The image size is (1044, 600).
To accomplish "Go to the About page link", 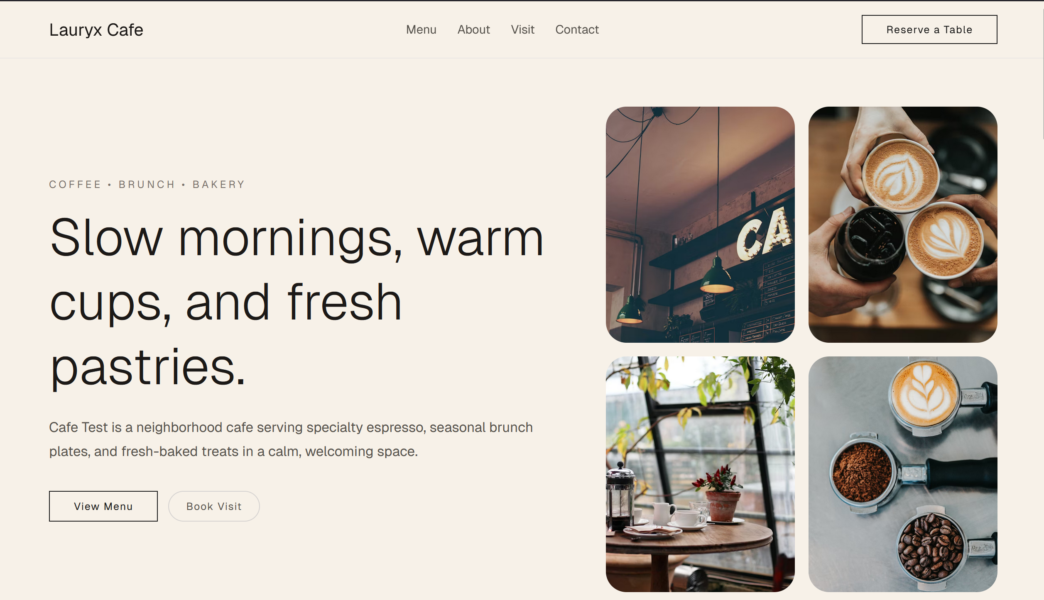I will click(473, 29).
